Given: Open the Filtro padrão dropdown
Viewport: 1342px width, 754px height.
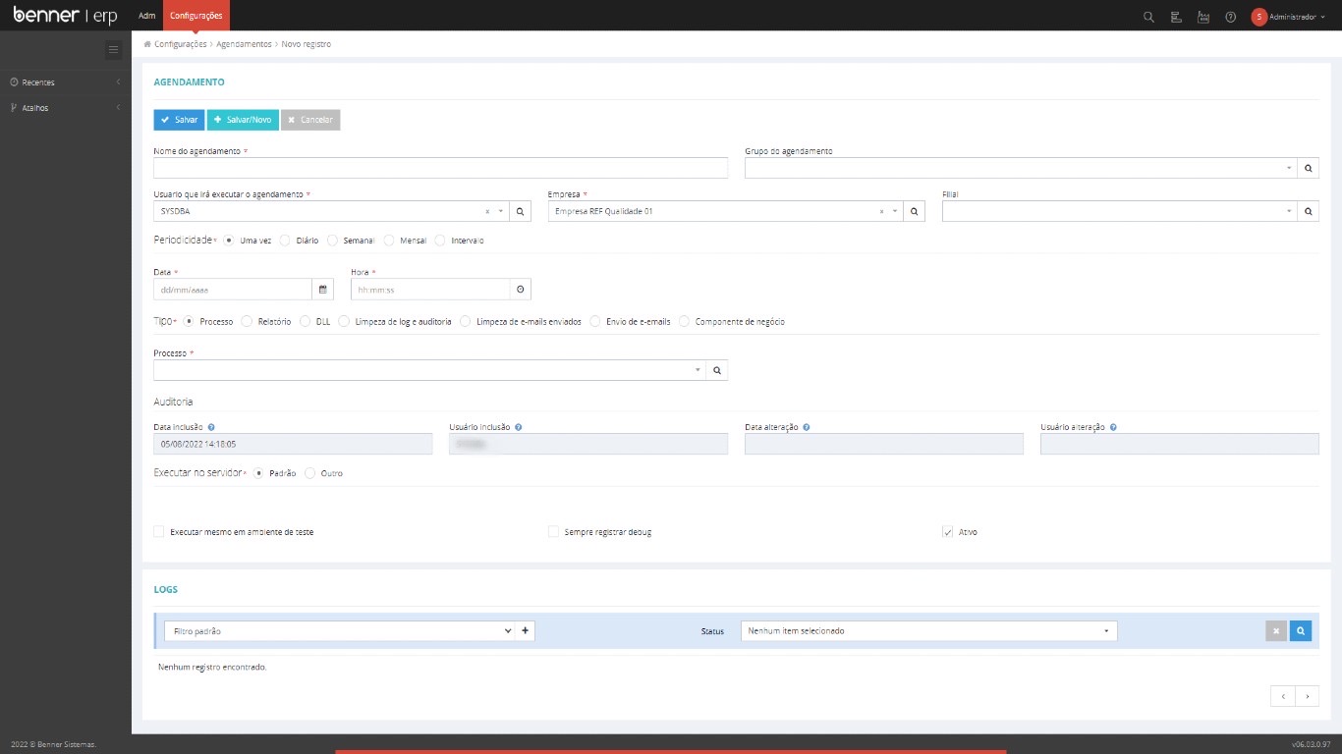Looking at the screenshot, I should [340, 631].
